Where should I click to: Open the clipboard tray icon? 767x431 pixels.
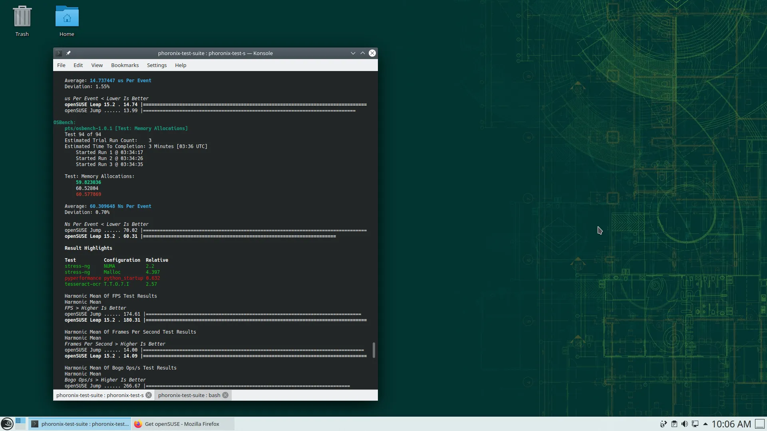pos(674,424)
